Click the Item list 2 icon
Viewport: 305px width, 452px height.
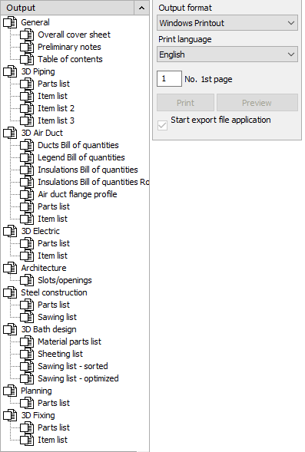[x=27, y=108]
